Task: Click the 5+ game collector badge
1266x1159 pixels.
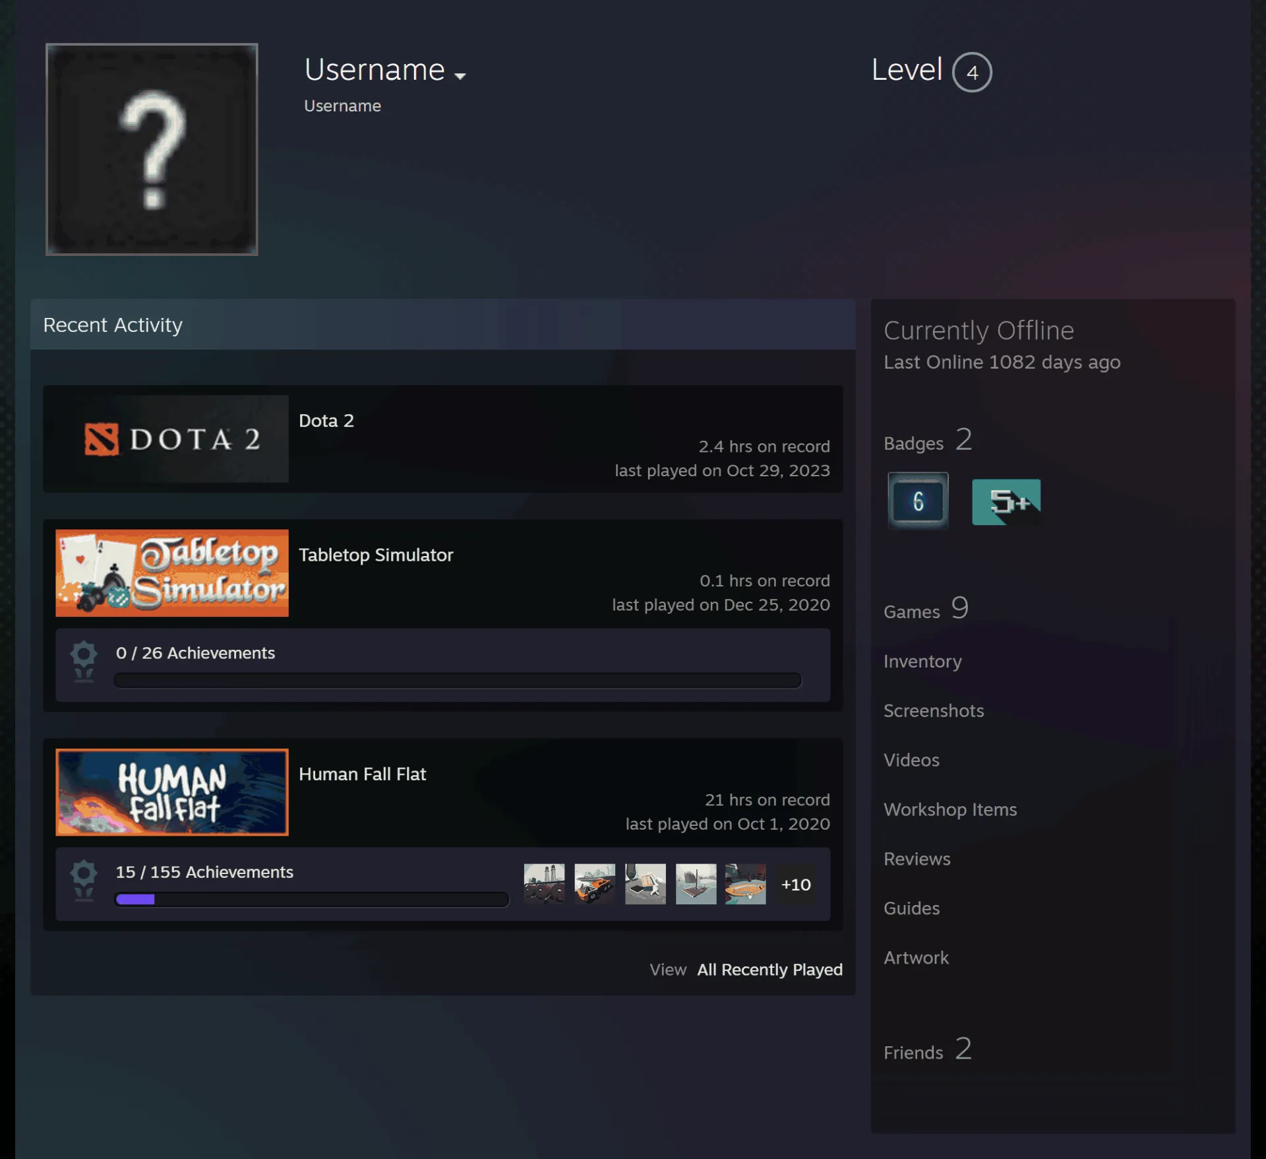Action: [1006, 501]
